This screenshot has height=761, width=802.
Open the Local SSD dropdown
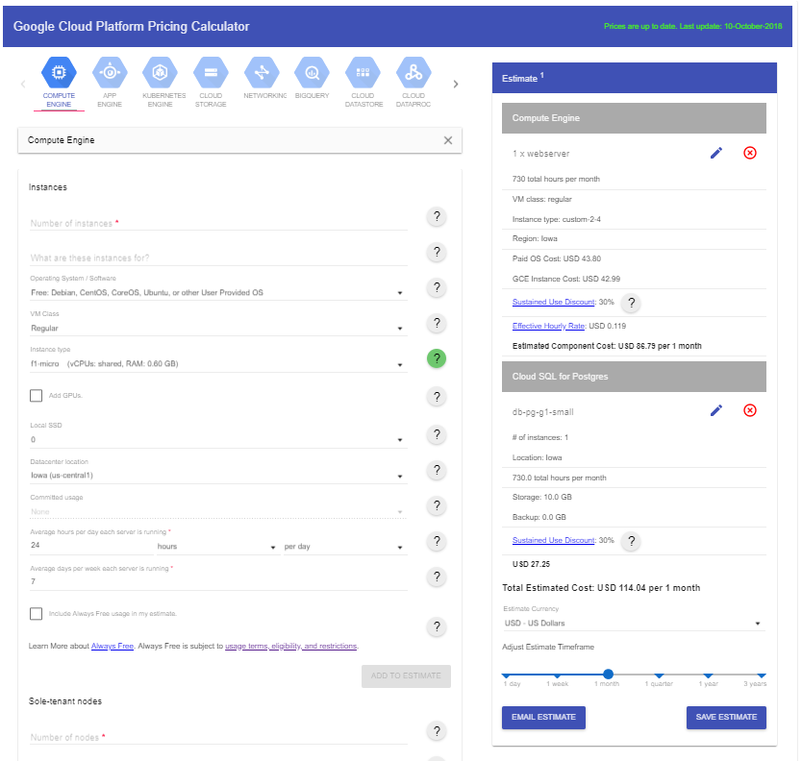coord(218,439)
